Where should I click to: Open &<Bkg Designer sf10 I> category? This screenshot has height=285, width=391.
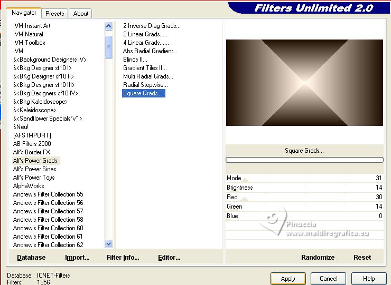point(42,68)
